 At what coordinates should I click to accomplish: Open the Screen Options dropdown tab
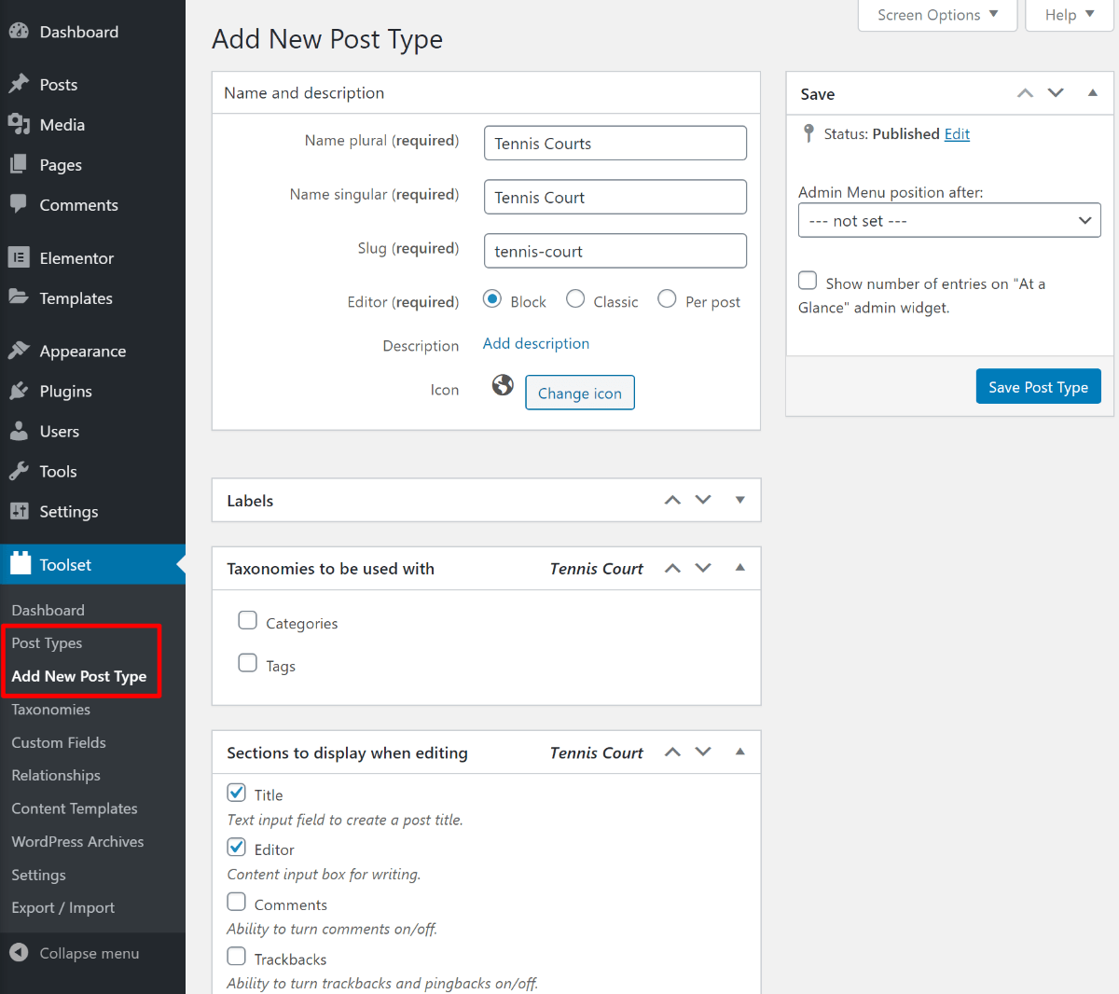[x=937, y=15]
